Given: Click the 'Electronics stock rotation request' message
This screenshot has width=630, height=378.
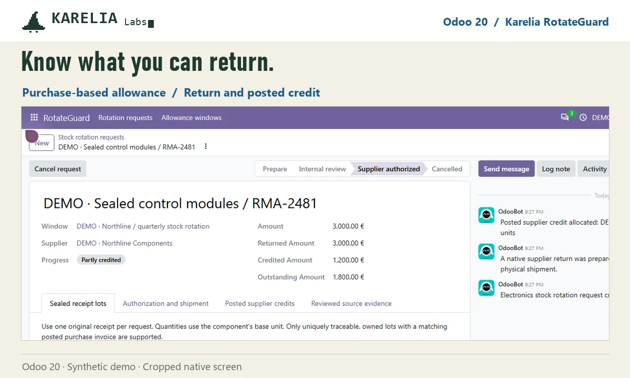Looking at the screenshot, I should click(554, 295).
